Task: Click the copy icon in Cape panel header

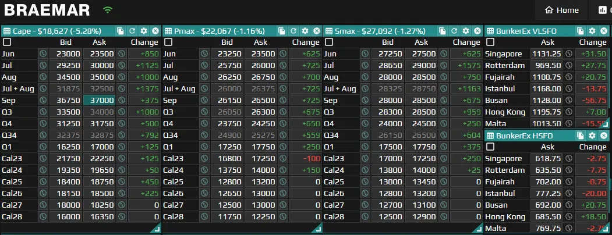Action: [120, 31]
